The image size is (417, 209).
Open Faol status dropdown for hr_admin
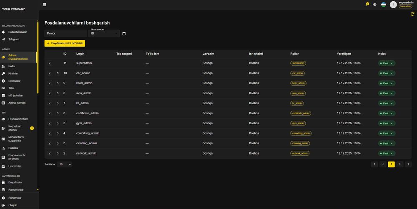[387, 103]
